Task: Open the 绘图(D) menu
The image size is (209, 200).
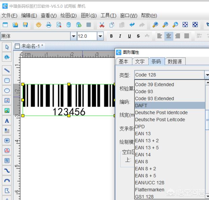Action: pos(68,16)
